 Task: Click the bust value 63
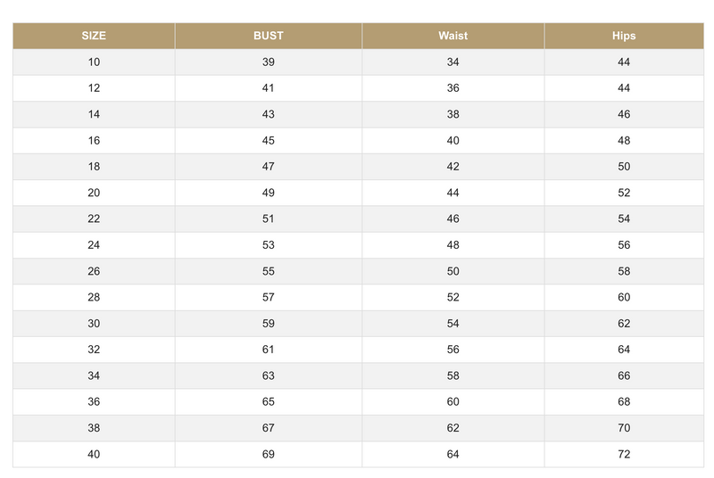pos(269,375)
